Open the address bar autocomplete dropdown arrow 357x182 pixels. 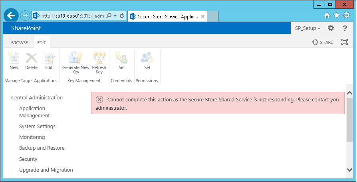pos(115,16)
